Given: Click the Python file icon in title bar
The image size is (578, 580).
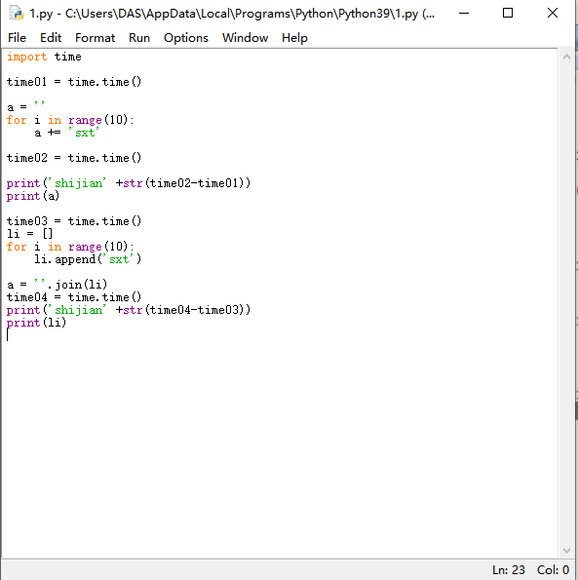Looking at the screenshot, I should (17, 14).
